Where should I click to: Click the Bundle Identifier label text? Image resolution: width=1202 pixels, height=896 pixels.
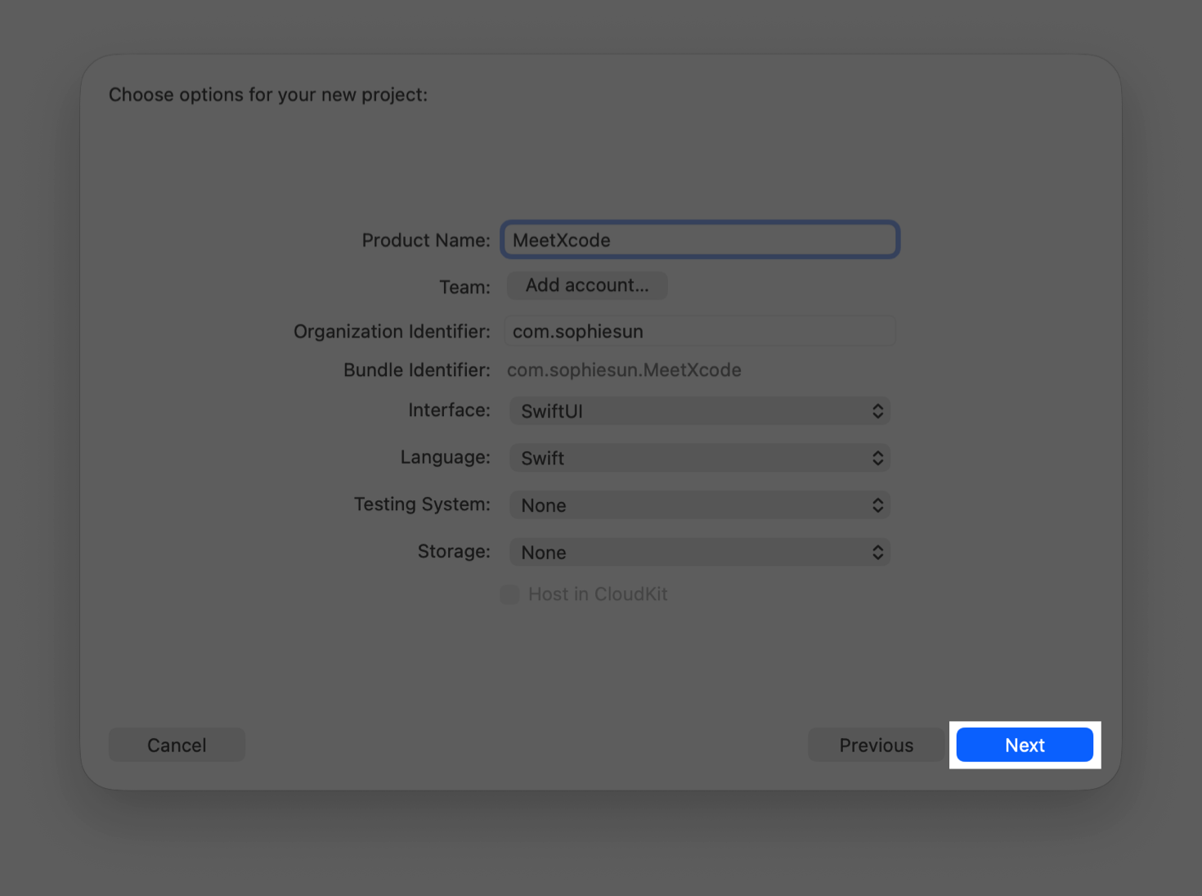pyautogui.click(x=415, y=370)
